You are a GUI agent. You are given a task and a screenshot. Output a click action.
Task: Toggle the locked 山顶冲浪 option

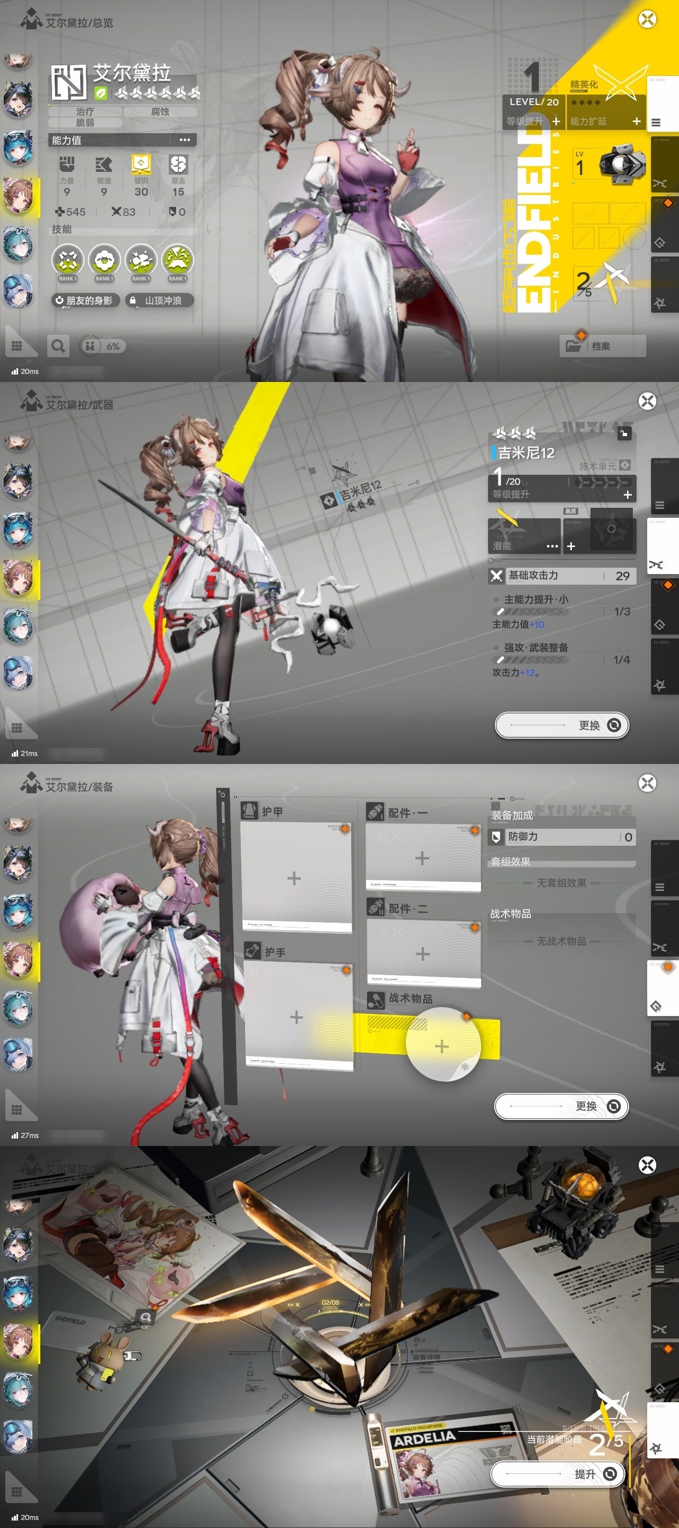click(160, 301)
